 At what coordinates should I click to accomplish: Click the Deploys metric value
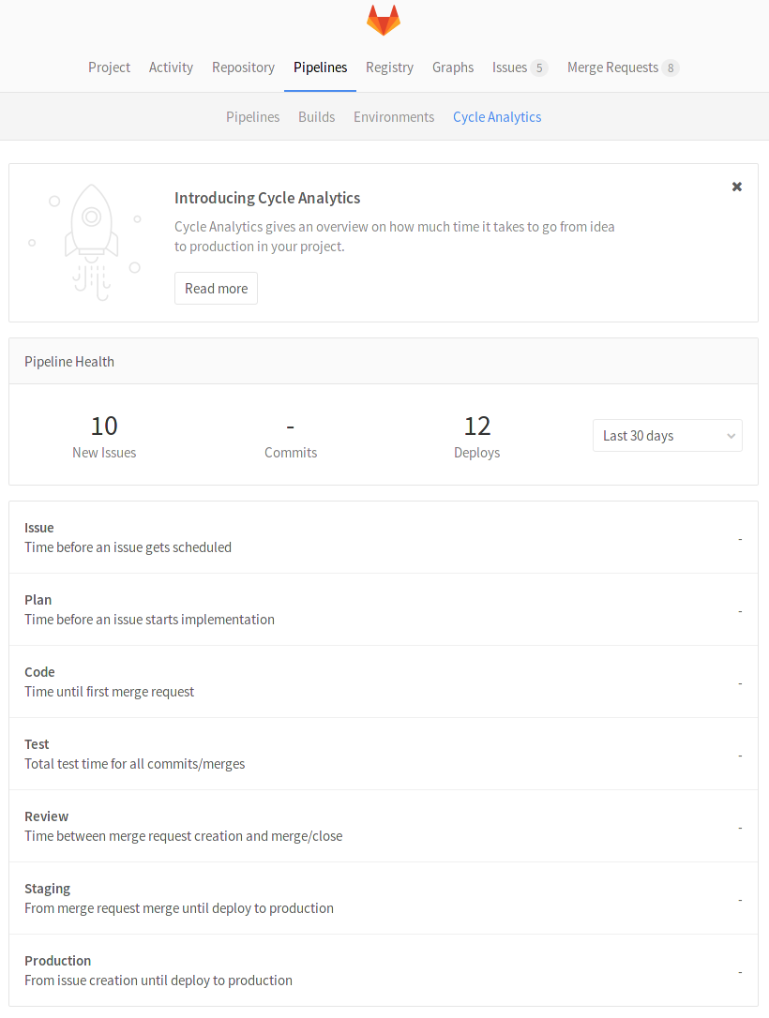point(476,426)
